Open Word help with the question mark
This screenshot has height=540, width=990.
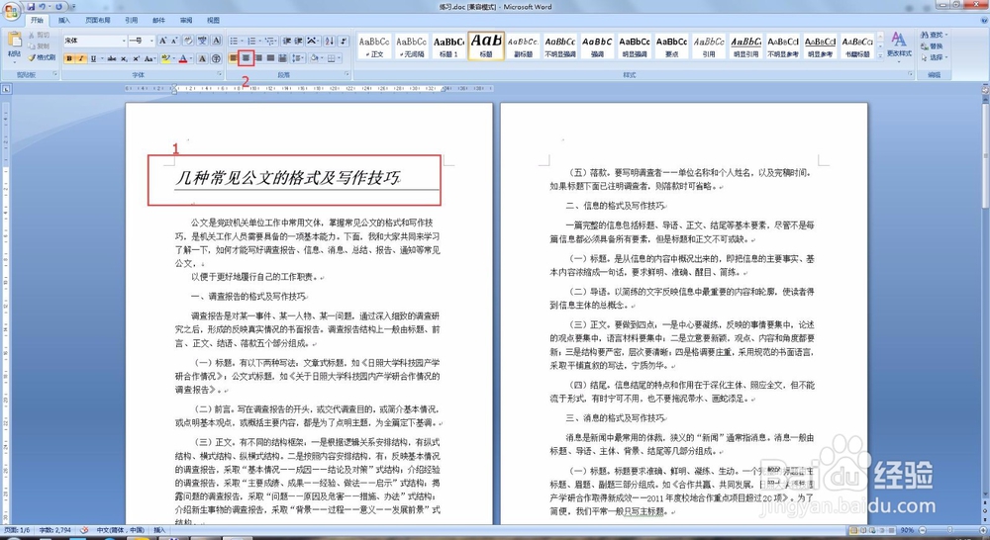point(982,20)
